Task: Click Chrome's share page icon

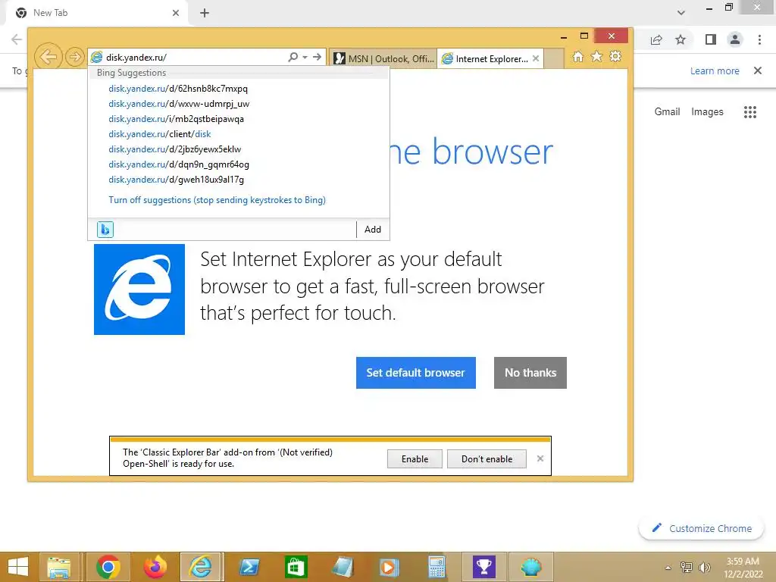Action: tap(656, 39)
